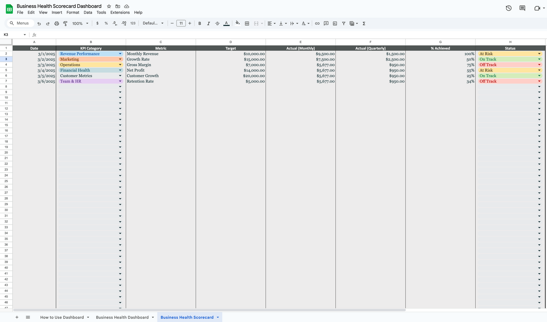This screenshot has height=322, width=547.
Task: Select the paint format roller icon
Action: 65,23
